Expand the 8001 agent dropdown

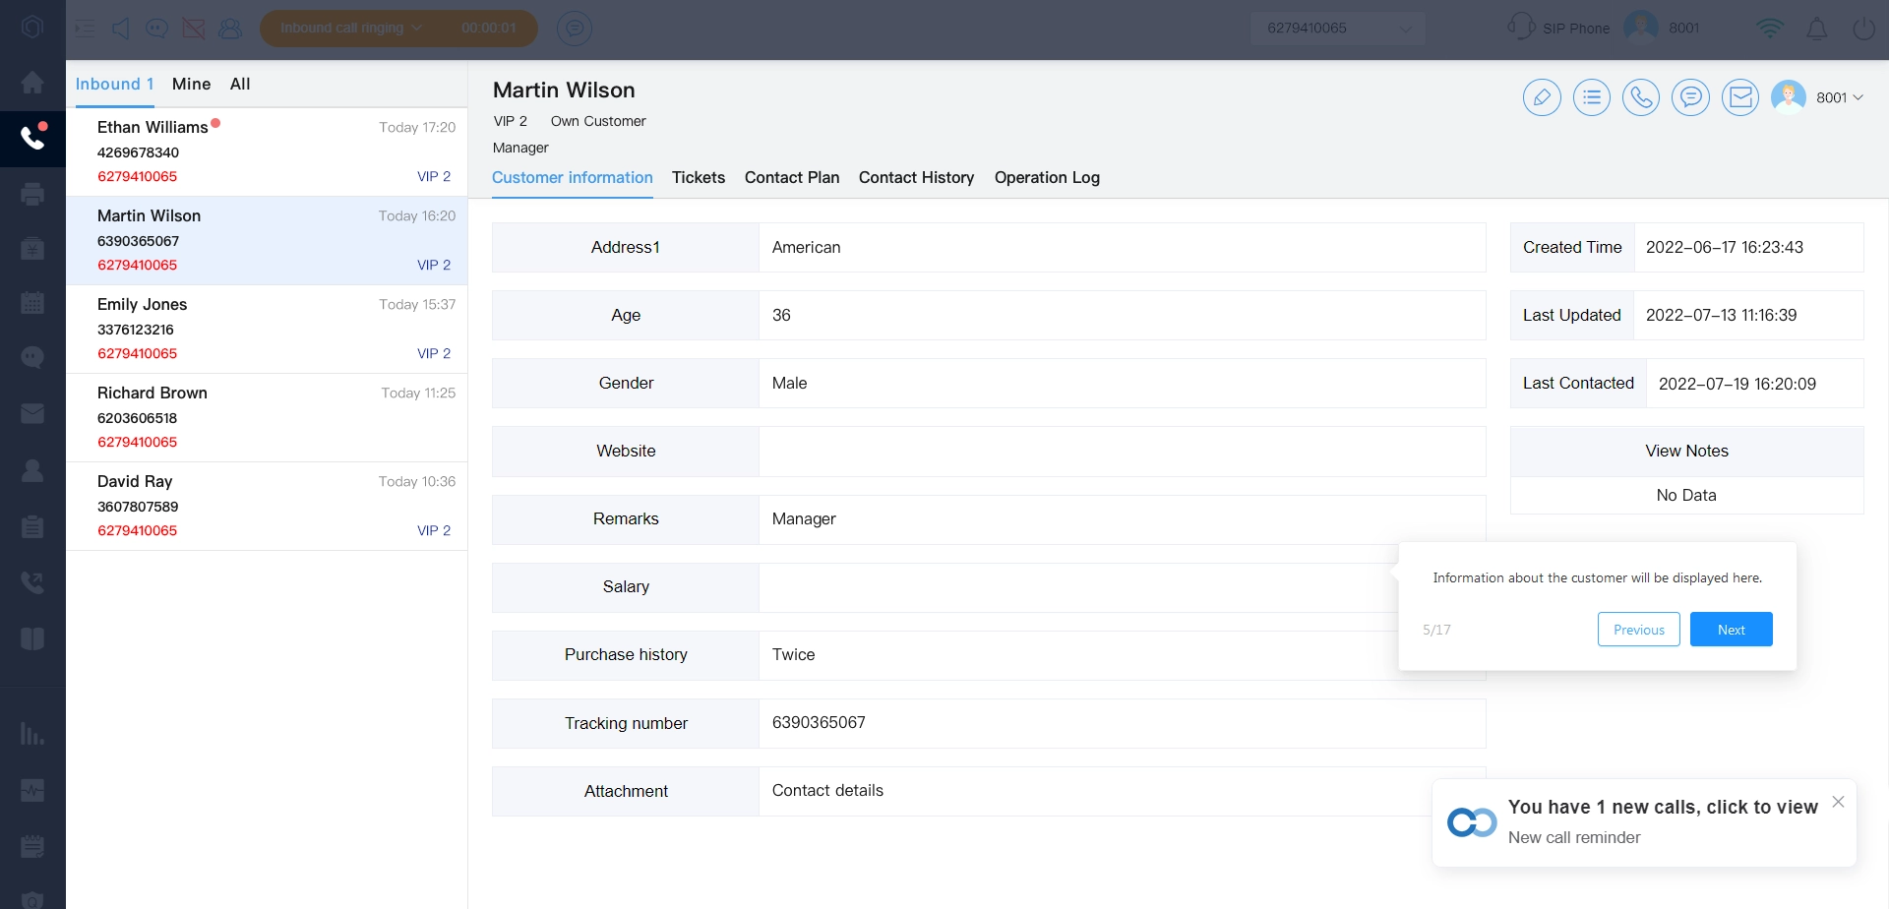click(1839, 97)
